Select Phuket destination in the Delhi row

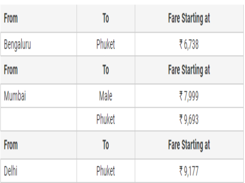coord(105,170)
